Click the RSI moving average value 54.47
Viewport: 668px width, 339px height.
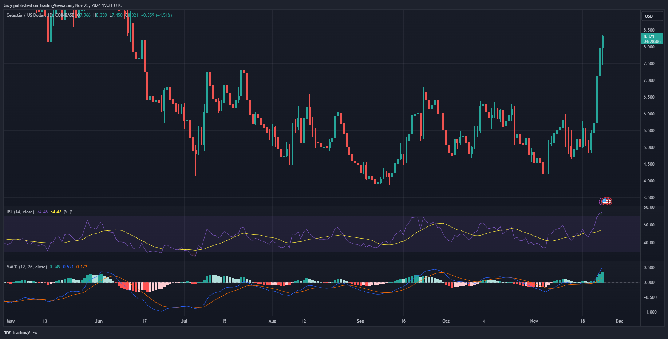pyautogui.click(x=56, y=212)
